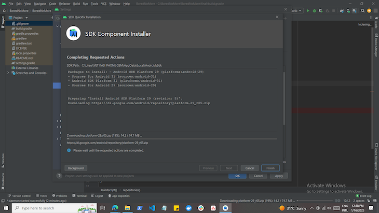Expand the Scratches and Consoles node
This screenshot has height=213, width=379.
coord(8,73)
